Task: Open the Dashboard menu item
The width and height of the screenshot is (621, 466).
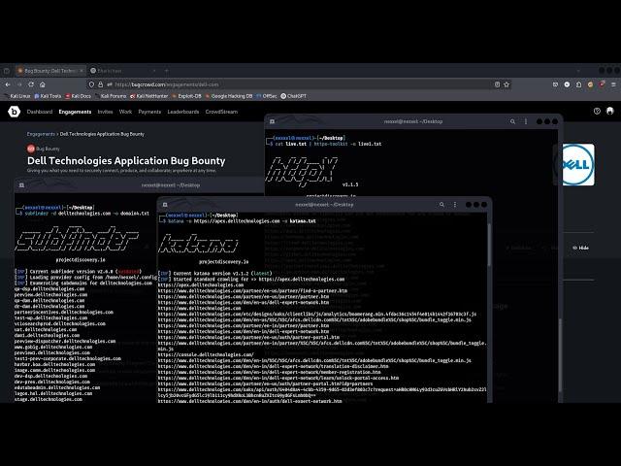Action: click(x=40, y=112)
